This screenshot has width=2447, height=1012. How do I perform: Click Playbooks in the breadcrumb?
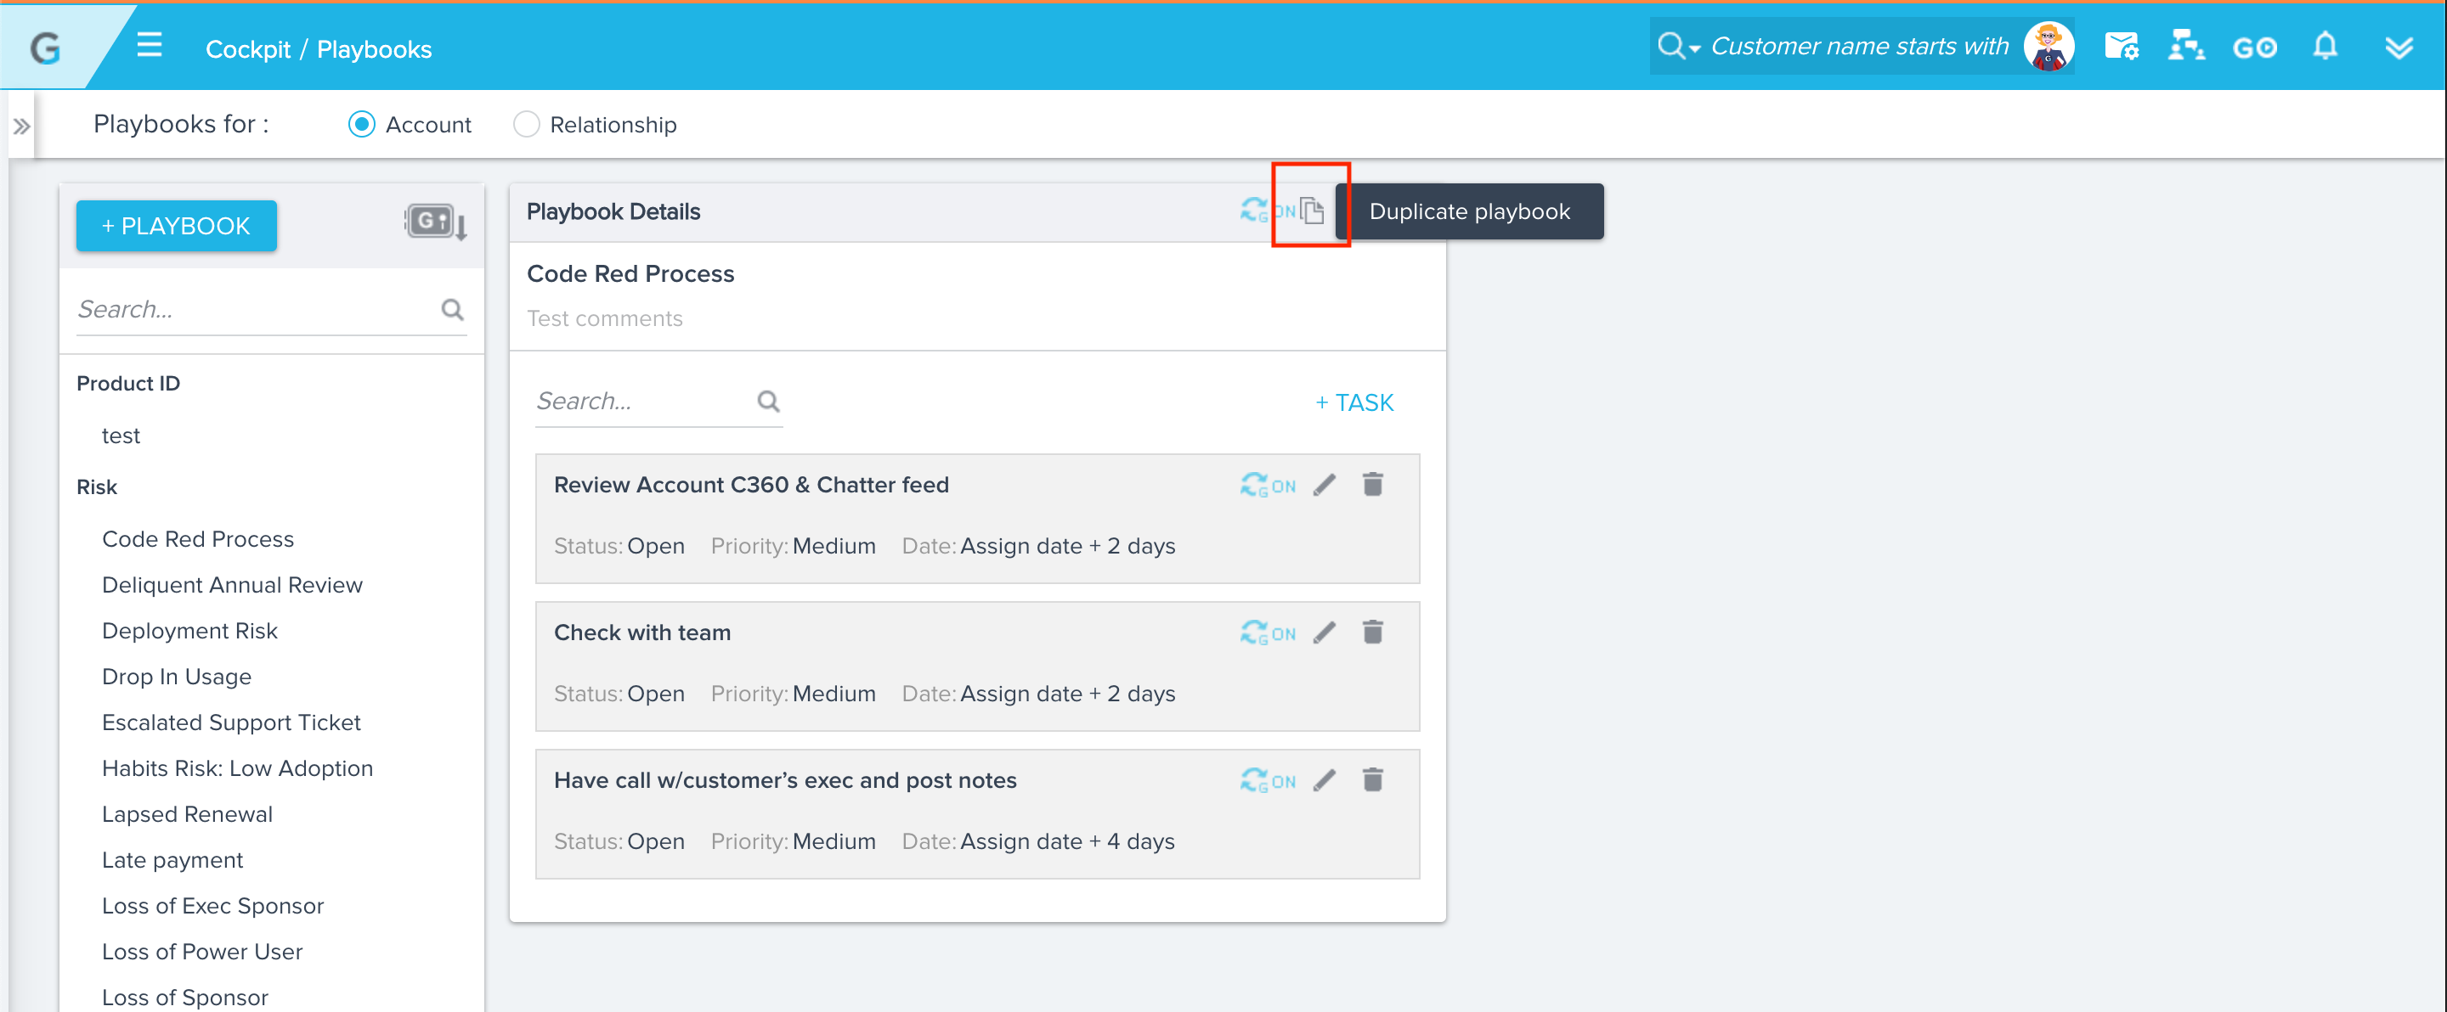[374, 49]
